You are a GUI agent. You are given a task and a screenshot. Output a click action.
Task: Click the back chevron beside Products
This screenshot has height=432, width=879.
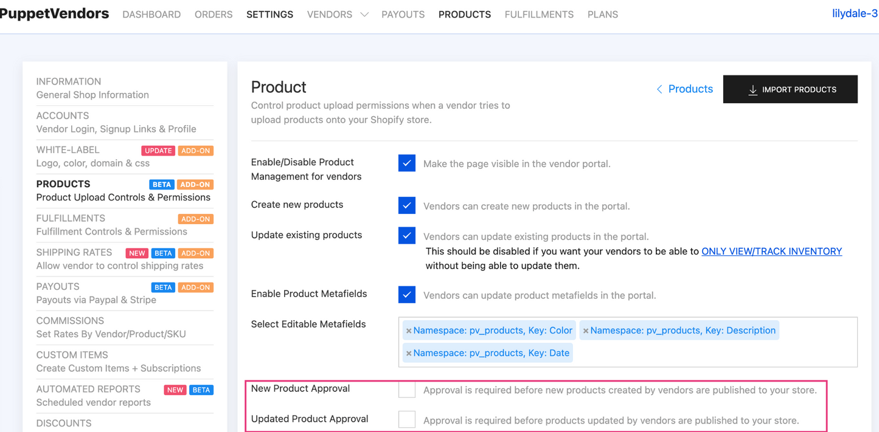coord(659,89)
